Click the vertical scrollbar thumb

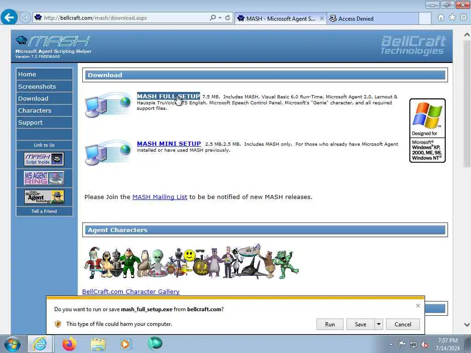pos(467,103)
